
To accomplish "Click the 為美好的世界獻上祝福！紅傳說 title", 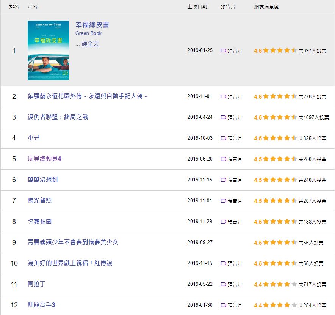I will 70,263.
